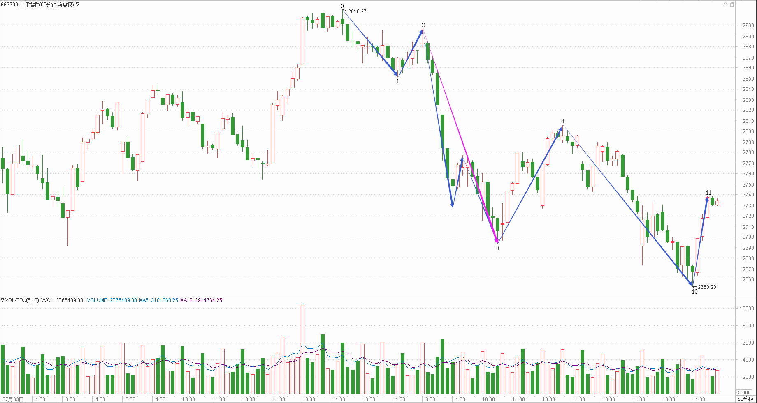Click the 999999 上证指数 chart title
The width and height of the screenshot is (757, 403).
(37, 5)
